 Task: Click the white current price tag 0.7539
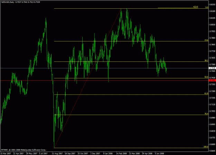(212, 68)
